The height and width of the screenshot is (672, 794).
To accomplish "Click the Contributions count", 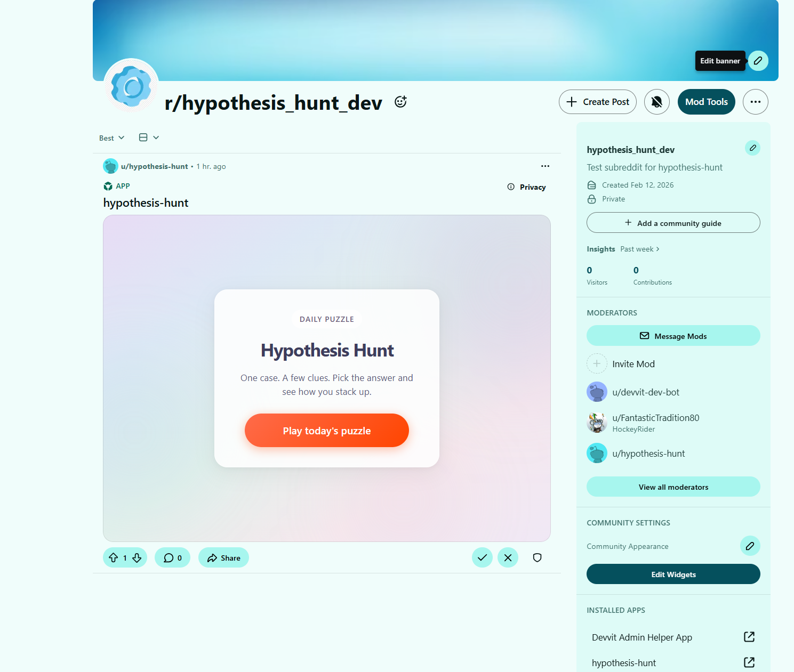I will pyautogui.click(x=636, y=270).
